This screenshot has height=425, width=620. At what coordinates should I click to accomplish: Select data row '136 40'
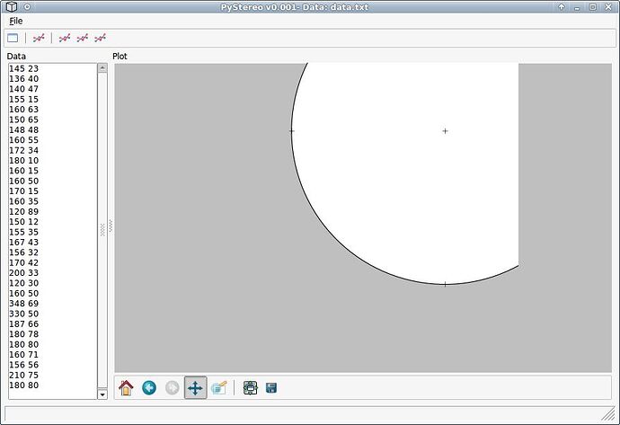(x=53, y=79)
